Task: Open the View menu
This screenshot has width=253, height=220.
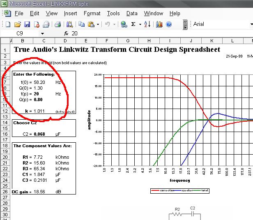Action: [x=52, y=14]
